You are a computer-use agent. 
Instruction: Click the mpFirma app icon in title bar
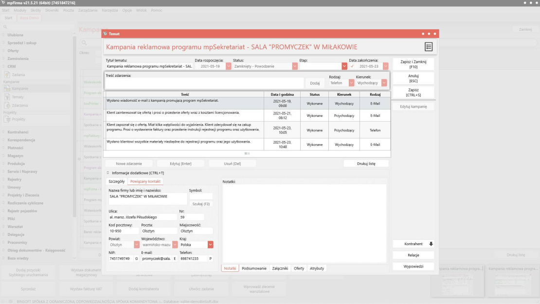pos(3,2)
